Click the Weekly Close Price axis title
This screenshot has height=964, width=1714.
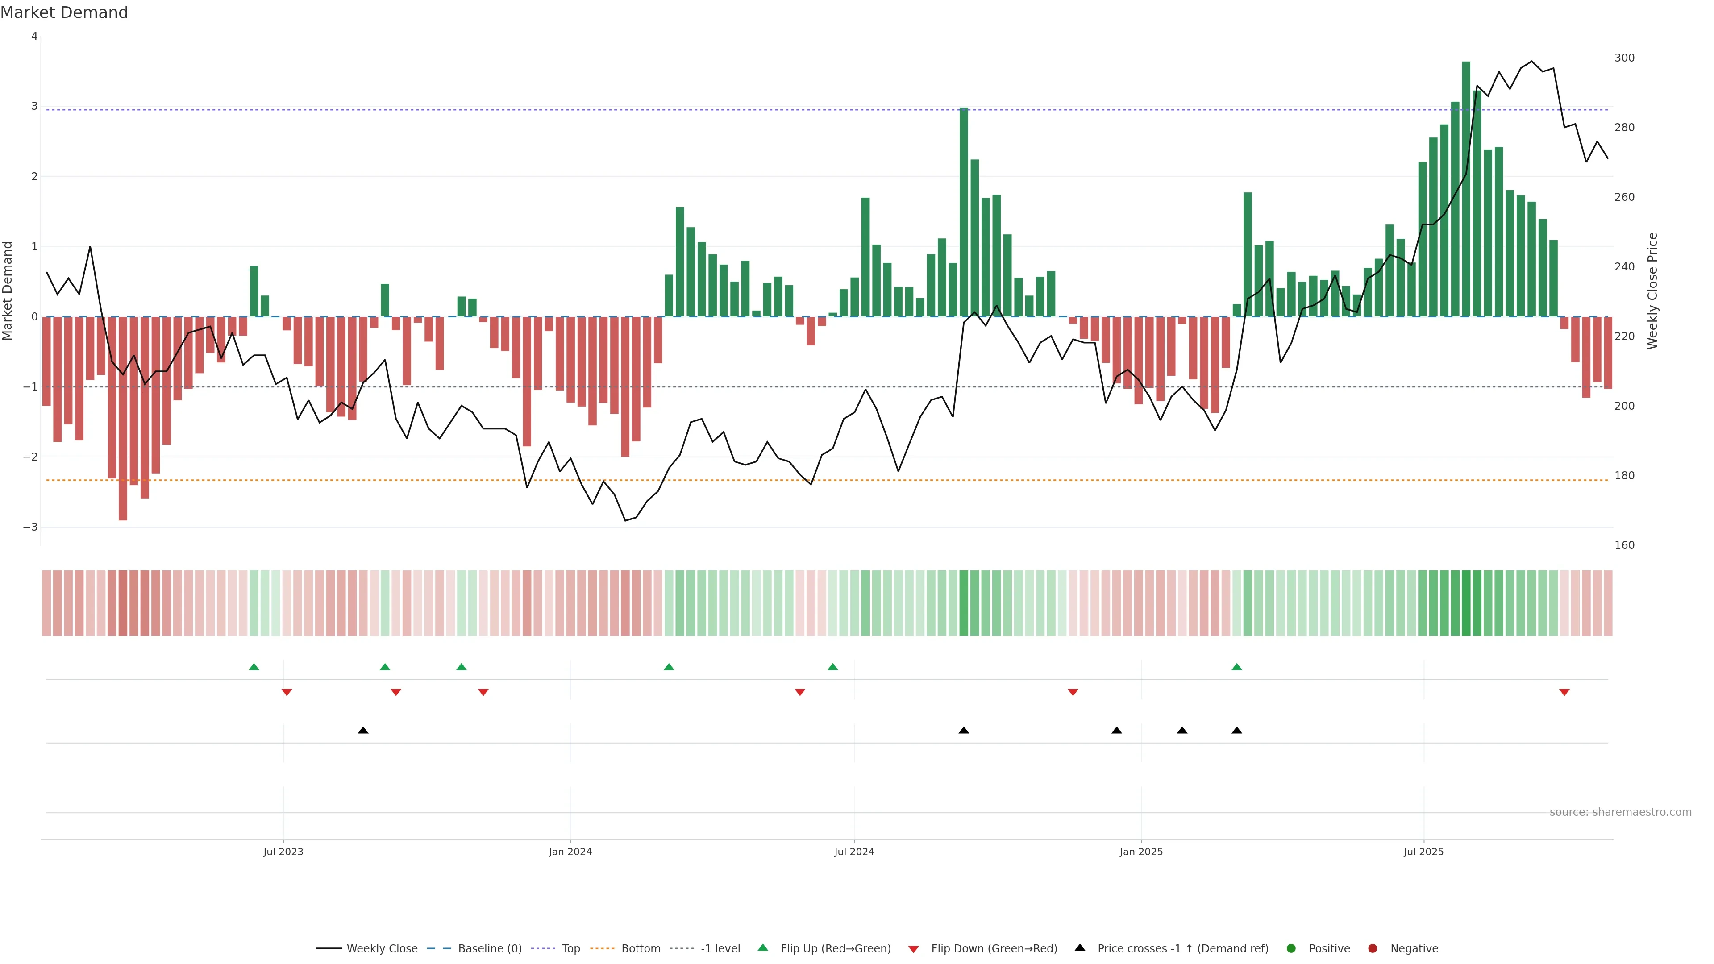[x=1653, y=291]
